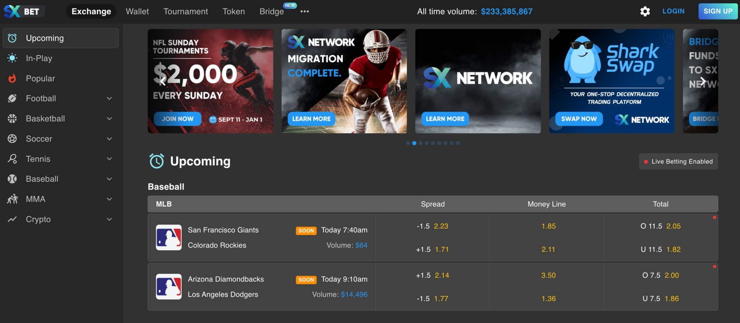
Task: Click SWAP NOW on Shark Swap banner
Action: click(x=579, y=119)
